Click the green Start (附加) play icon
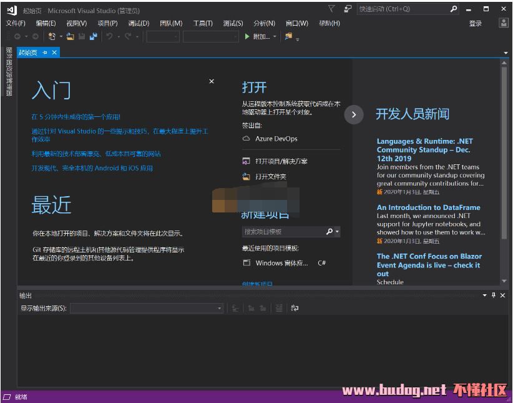This screenshot has width=513, height=403. pos(247,36)
